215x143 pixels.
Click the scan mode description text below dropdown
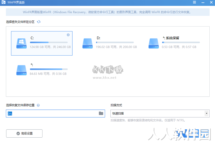point(148,120)
